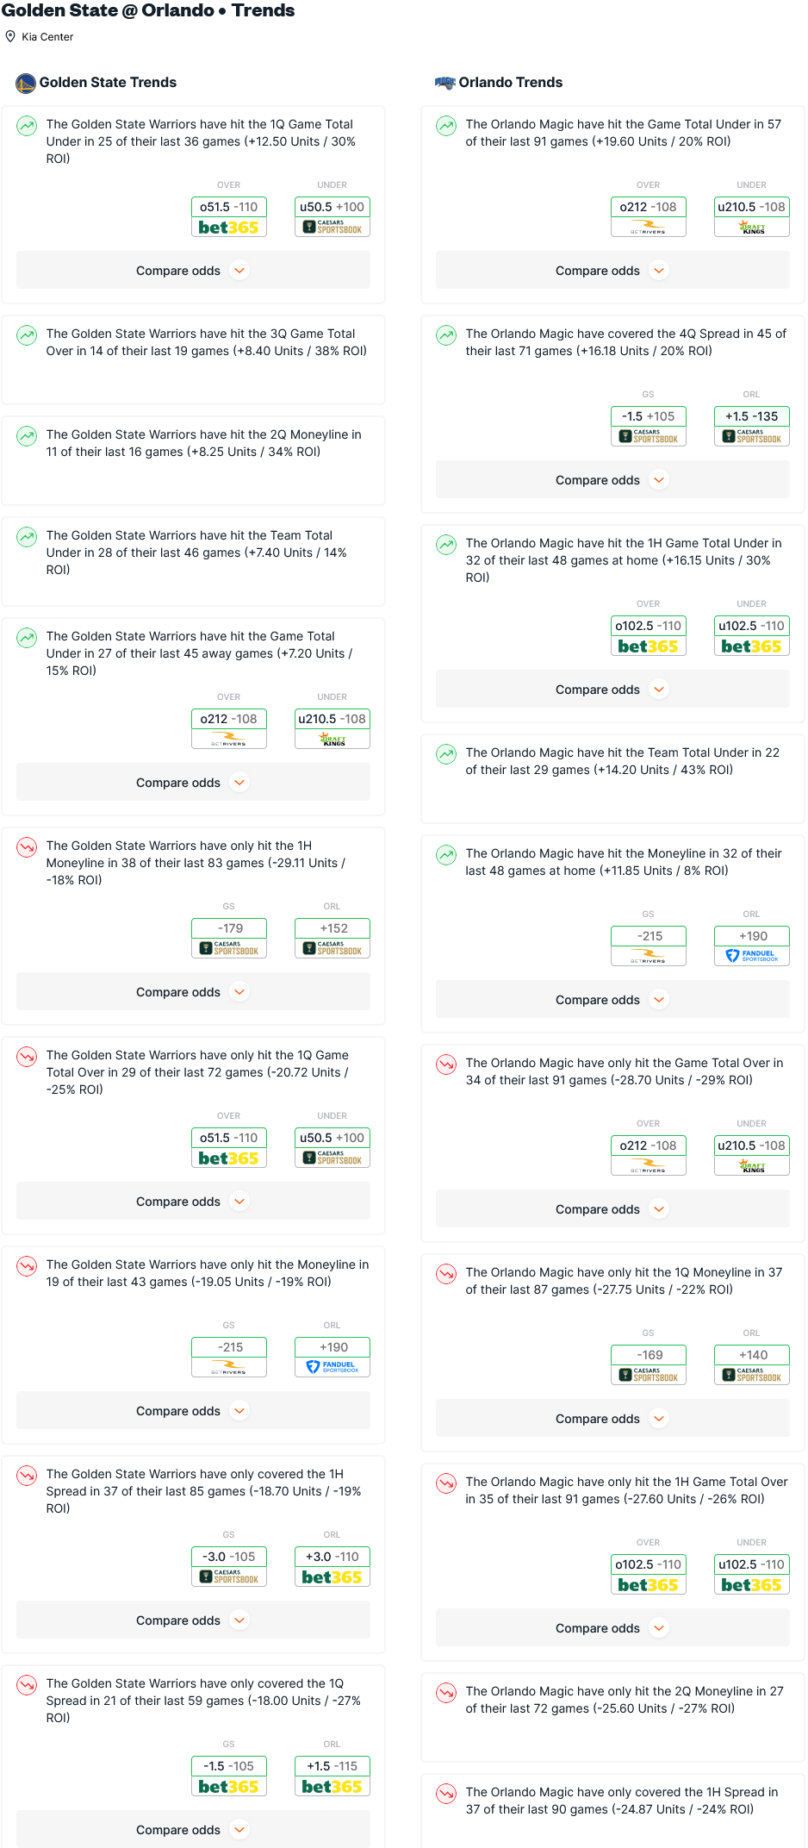Click green uptrend icon for 1Q Game Total Under
The width and height of the screenshot is (808, 1848).
tap(28, 126)
